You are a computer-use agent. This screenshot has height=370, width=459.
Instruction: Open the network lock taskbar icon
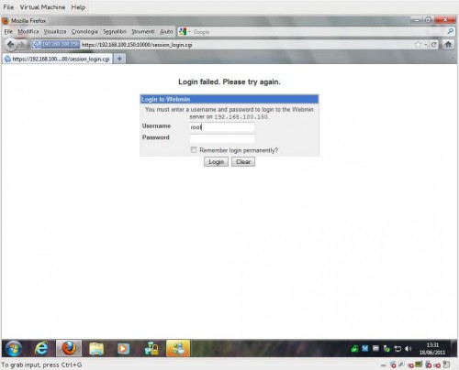pyautogui.click(x=151, y=348)
